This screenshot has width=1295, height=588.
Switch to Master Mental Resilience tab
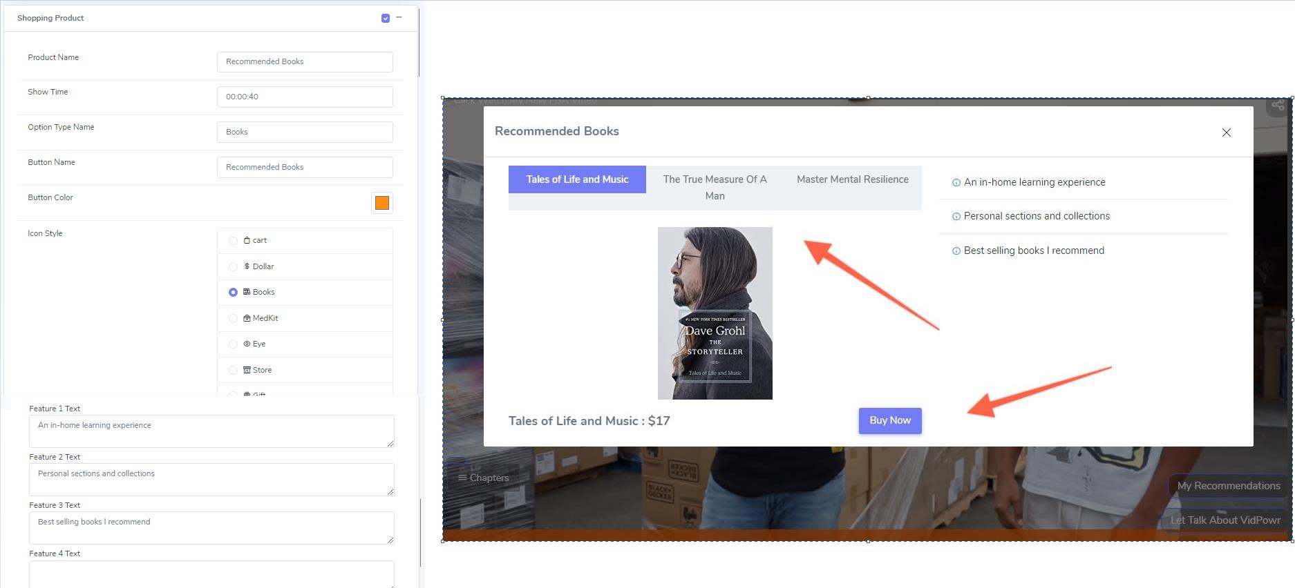(x=852, y=179)
